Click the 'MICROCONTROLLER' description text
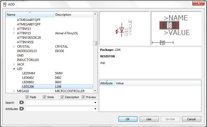 pyautogui.click(x=70, y=91)
